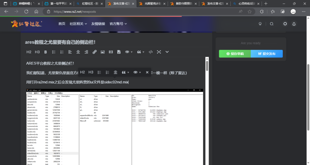Toggle bold formatting in editor toolbar

click(45, 52)
